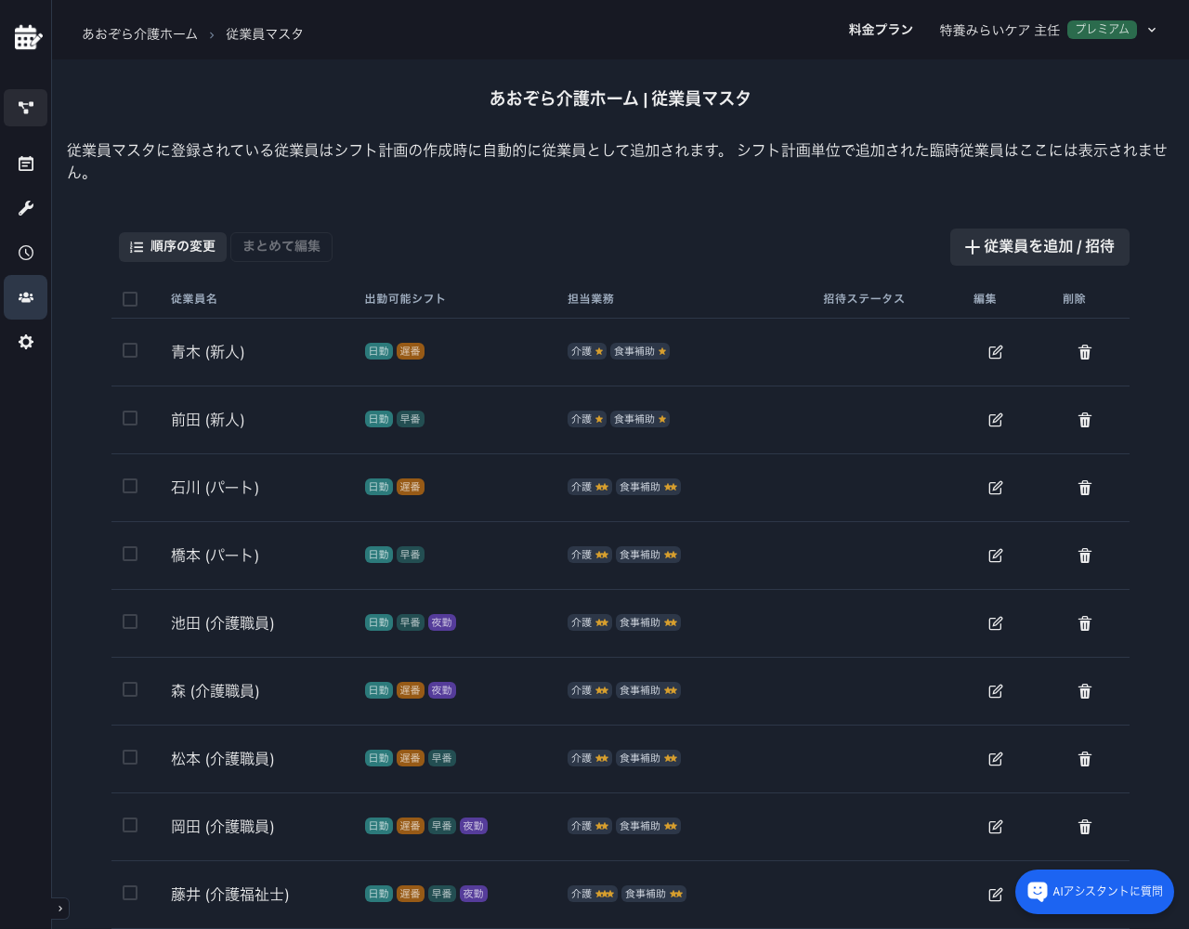The image size is (1189, 929).
Task: Delete 橋本 (パート) via trash icon
Action: [x=1084, y=556]
